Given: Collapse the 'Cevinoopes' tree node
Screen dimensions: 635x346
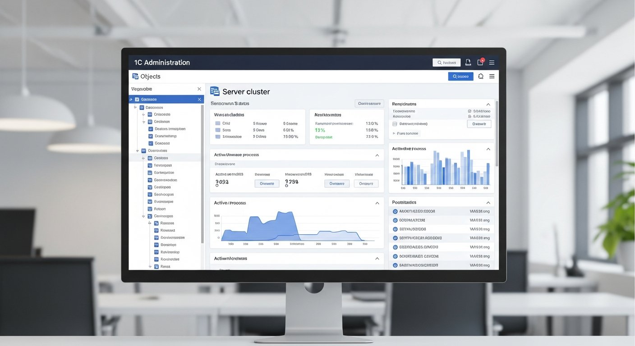Looking at the screenshot, I should [144, 216].
